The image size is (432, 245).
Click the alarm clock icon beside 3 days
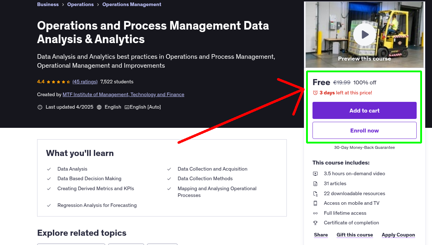315,93
